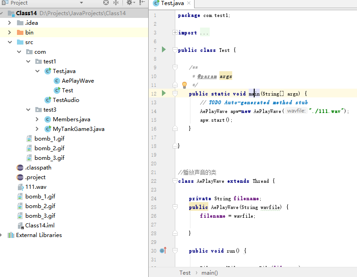
Task: Click the Class14.iml file icon
Action: point(21,226)
